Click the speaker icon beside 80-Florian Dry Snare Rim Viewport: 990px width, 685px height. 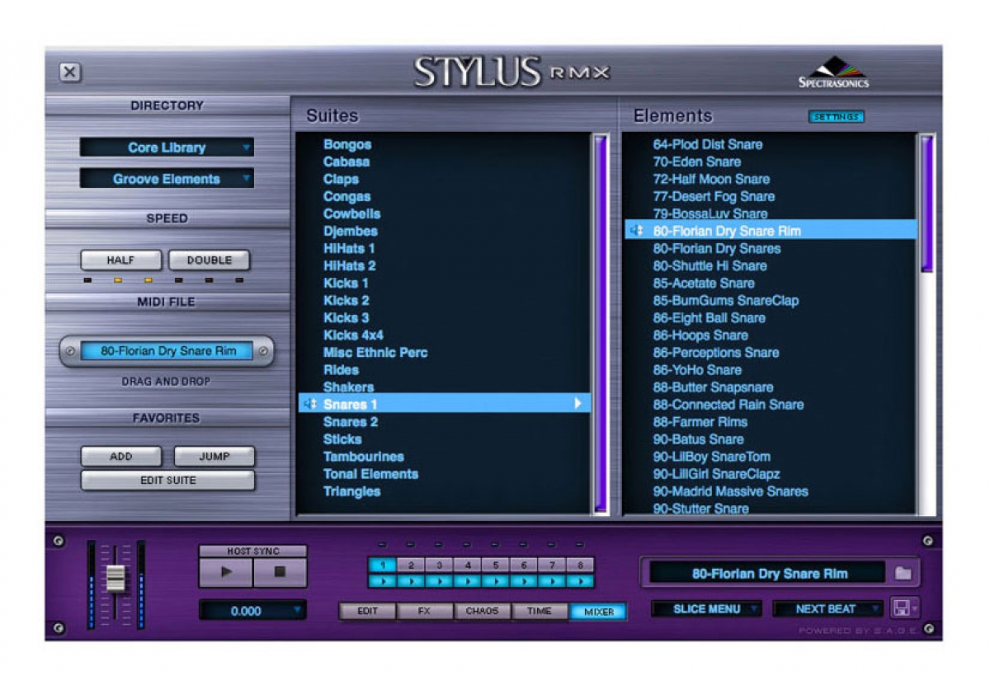coord(636,231)
